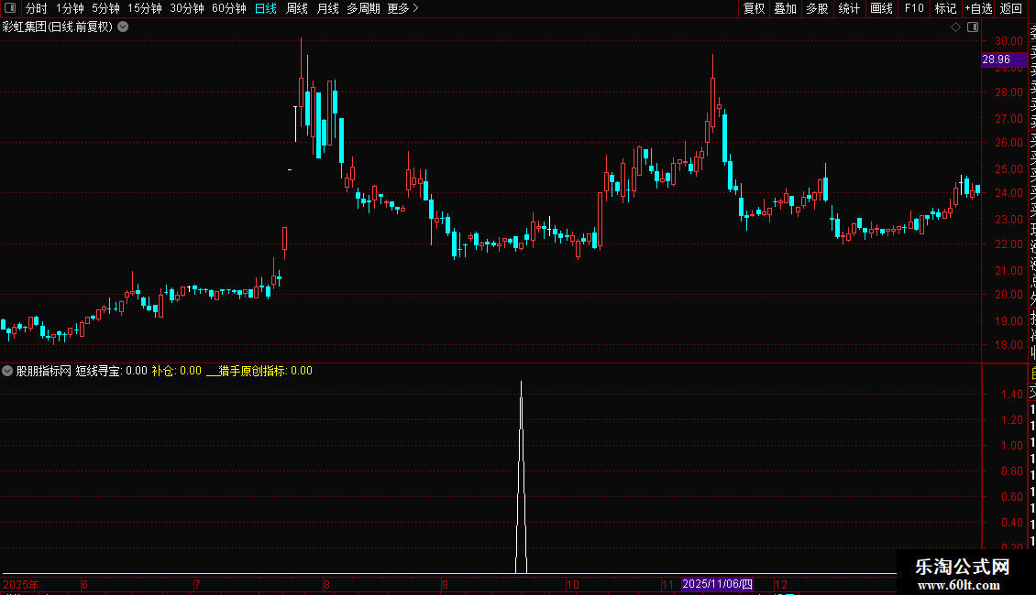This screenshot has height=595, width=1036.
Task: Open 多周期 multi-period view
Action: coord(363,8)
